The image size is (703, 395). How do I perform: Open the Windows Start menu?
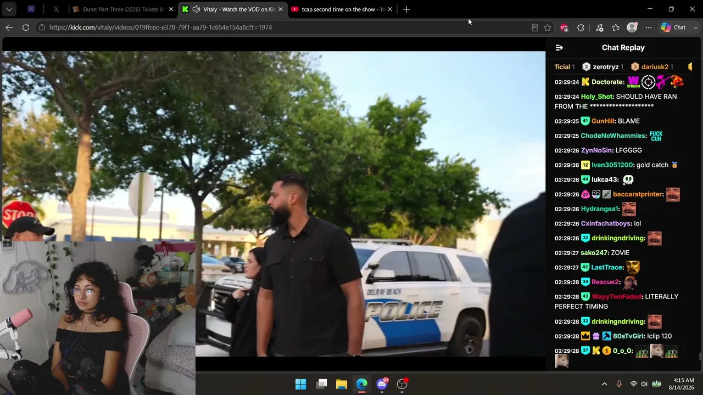301,384
